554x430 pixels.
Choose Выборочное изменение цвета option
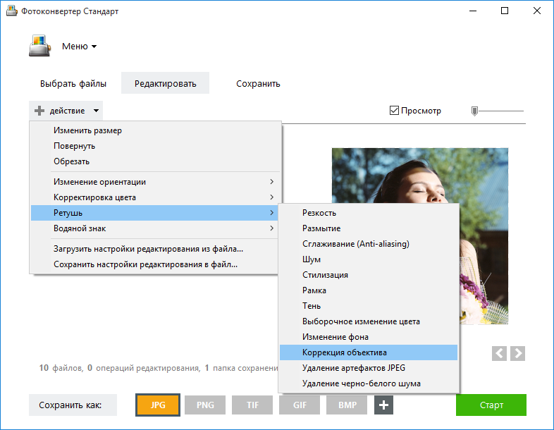pyautogui.click(x=369, y=321)
